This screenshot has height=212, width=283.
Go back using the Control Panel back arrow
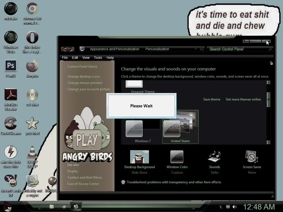click(64, 49)
